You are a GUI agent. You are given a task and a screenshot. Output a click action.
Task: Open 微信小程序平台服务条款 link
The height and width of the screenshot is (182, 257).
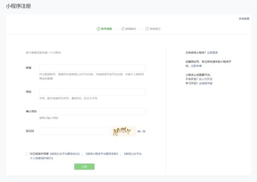tap(101, 154)
